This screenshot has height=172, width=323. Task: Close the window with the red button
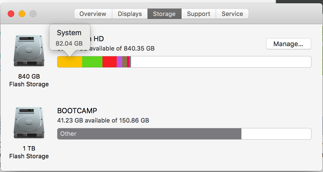point(11,14)
